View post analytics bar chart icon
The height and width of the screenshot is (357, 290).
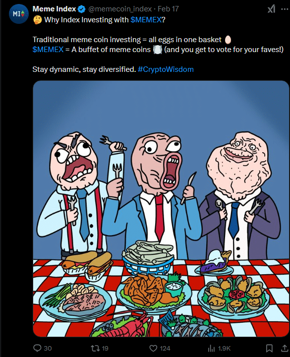[211, 348]
